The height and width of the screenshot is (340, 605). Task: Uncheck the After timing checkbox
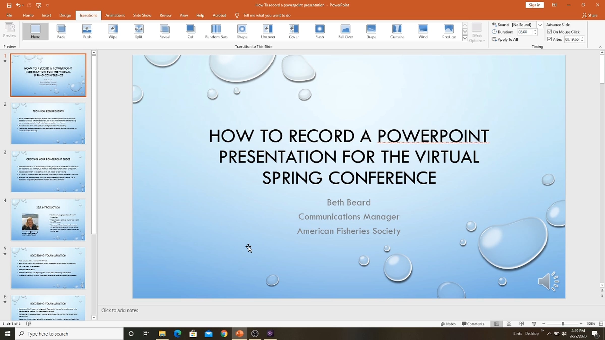(549, 39)
